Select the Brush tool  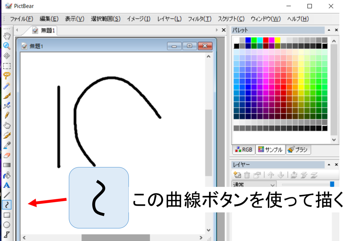tap(7, 96)
